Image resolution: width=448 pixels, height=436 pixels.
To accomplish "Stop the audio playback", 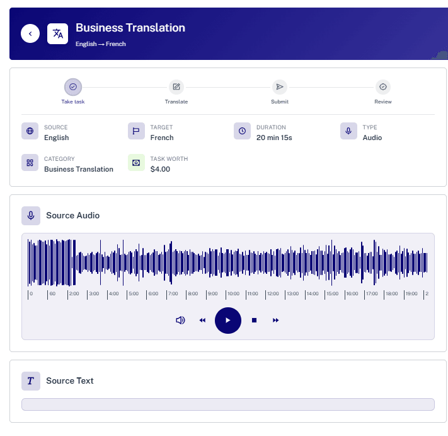I will 255,321.
